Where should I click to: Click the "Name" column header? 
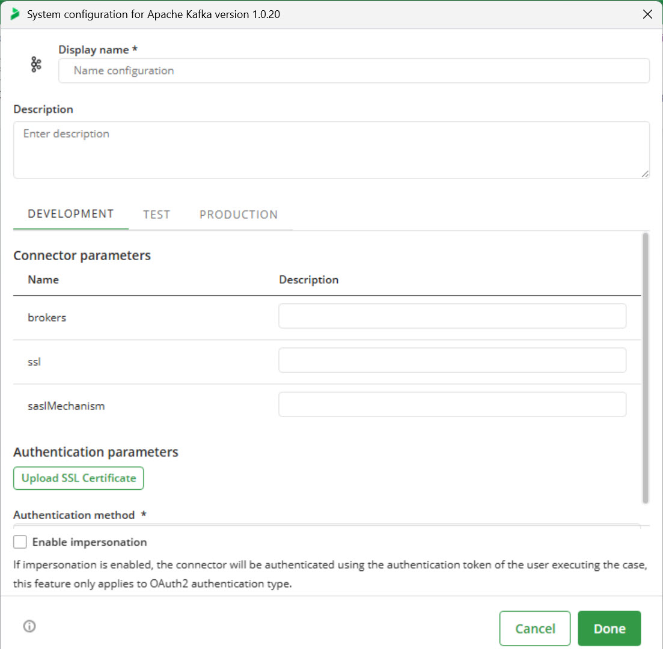click(43, 279)
